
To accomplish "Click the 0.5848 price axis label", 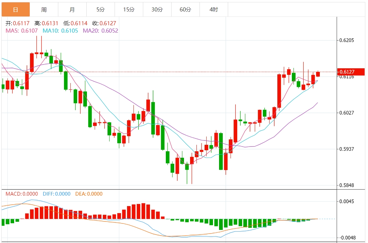I will pos(347,185).
